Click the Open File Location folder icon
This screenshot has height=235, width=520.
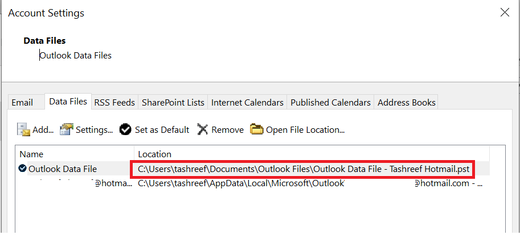pos(257,129)
